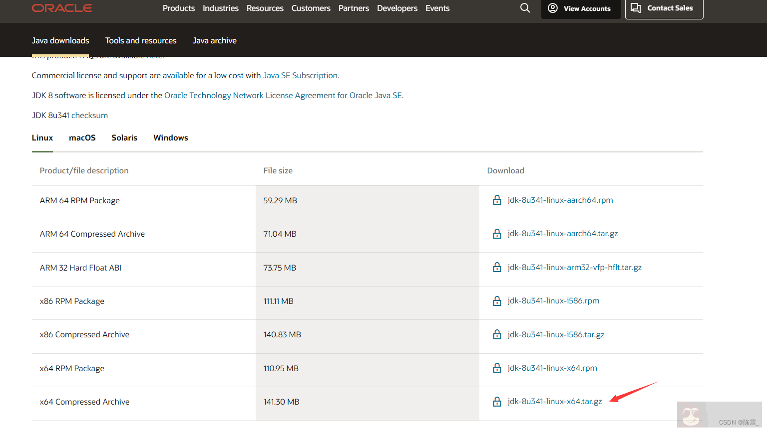Open Tools and resources section
Viewport: 767px width, 430px height.
[x=141, y=41]
